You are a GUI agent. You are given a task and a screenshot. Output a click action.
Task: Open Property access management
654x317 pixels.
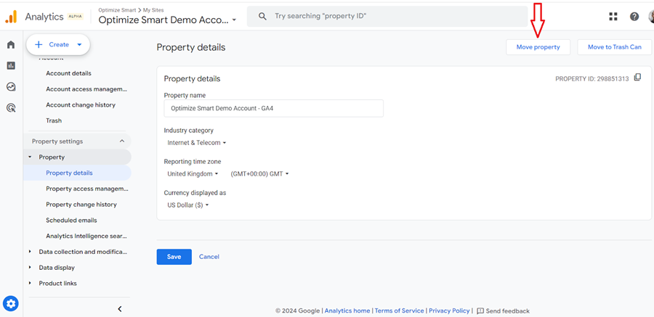tap(87, 189)
